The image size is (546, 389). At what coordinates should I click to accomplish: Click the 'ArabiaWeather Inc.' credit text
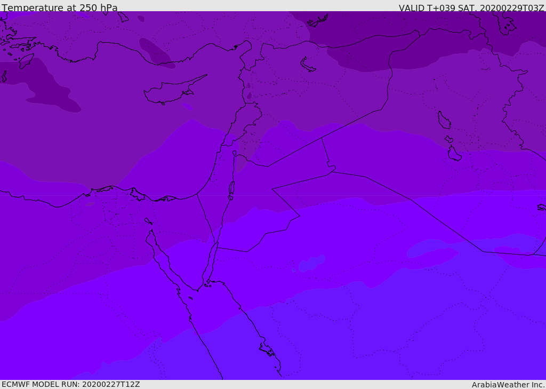(x=508, y=385)
